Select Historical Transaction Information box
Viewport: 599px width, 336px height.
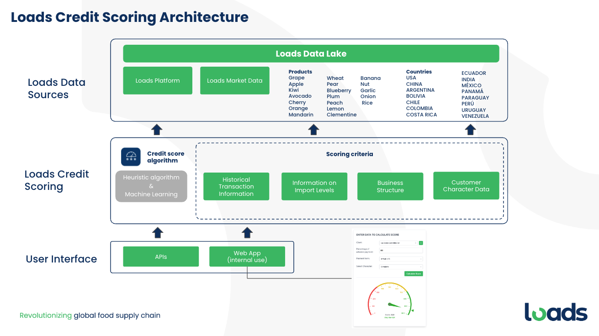(236, 186)
